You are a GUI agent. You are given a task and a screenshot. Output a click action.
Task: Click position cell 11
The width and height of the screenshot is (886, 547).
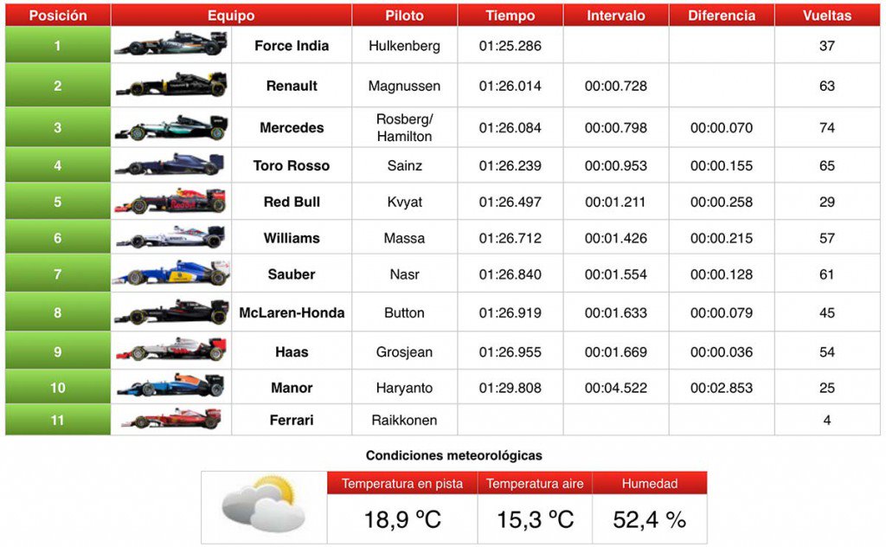point(58,420)
